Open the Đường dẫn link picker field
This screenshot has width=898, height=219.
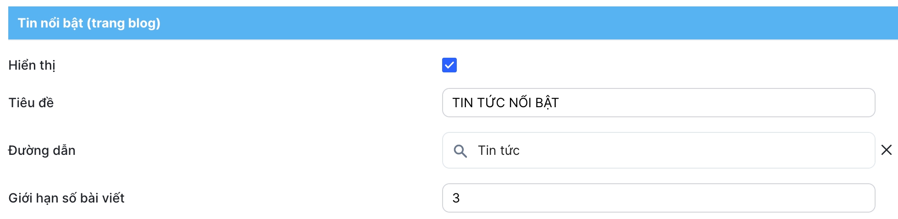point(658,150)
